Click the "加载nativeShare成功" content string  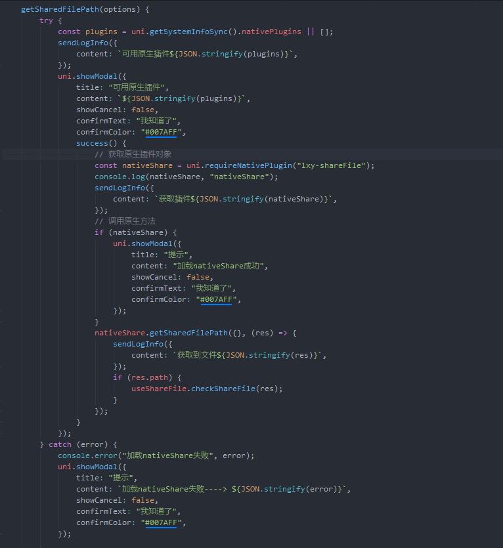pyautogui.click(x=220, y=266)
